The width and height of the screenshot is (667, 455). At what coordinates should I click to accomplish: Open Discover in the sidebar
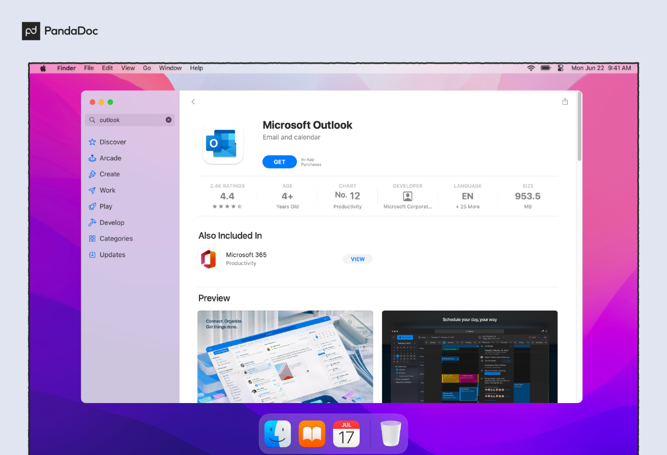(108, 142)
